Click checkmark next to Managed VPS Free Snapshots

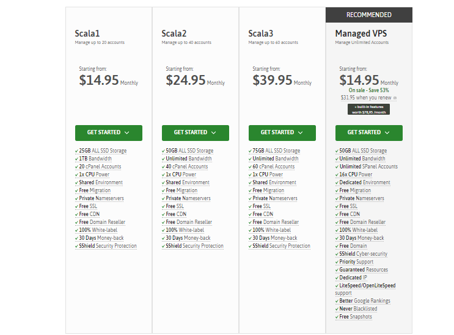pyautogui.click(x=337, y=317)
